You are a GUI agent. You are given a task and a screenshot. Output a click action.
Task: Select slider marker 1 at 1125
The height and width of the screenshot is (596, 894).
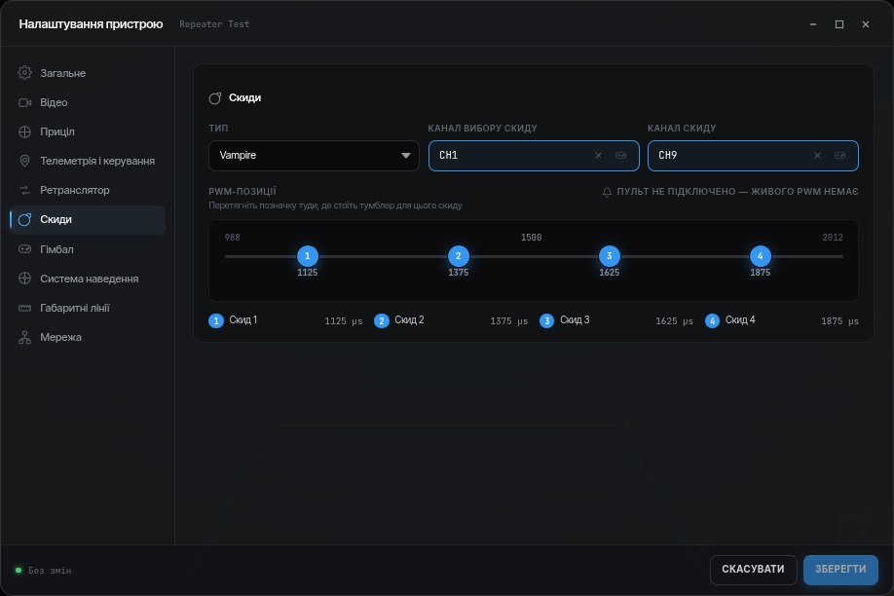click(x=308, y=256)
